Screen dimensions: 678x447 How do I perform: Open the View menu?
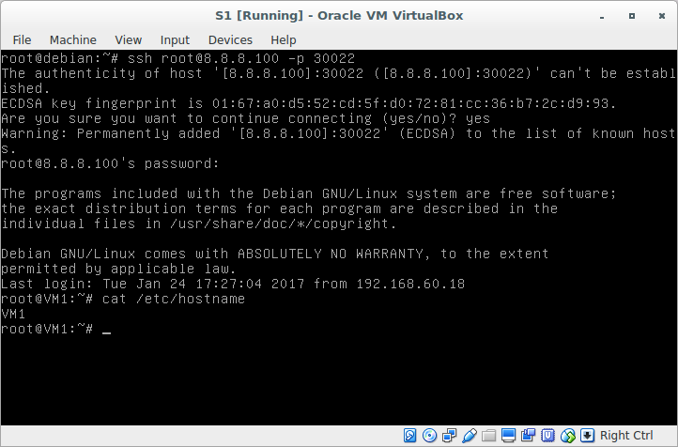129,39
